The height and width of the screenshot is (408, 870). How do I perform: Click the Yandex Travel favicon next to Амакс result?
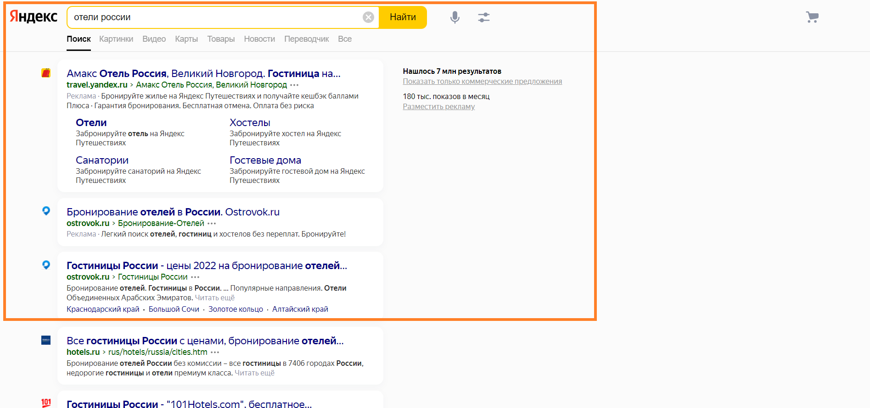[46, 73]
